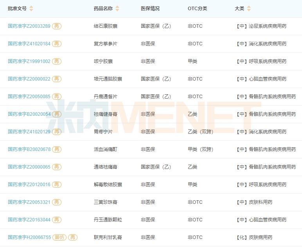Open approval number 国药准字H20066755
This screenshot has height=248, width=302.
29,237
